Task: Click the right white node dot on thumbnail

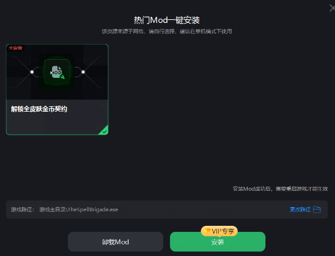Action: point(83,72)
